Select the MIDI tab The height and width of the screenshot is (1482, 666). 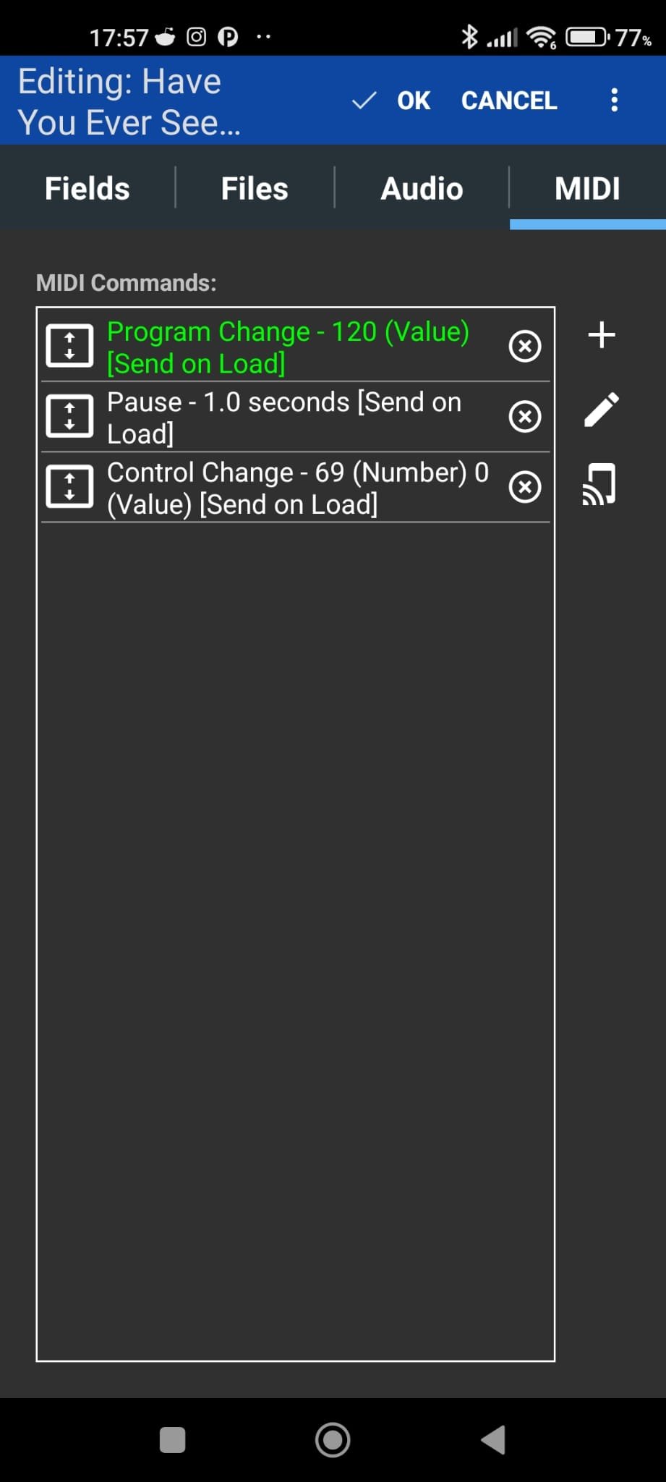click(x=587, y=188)
